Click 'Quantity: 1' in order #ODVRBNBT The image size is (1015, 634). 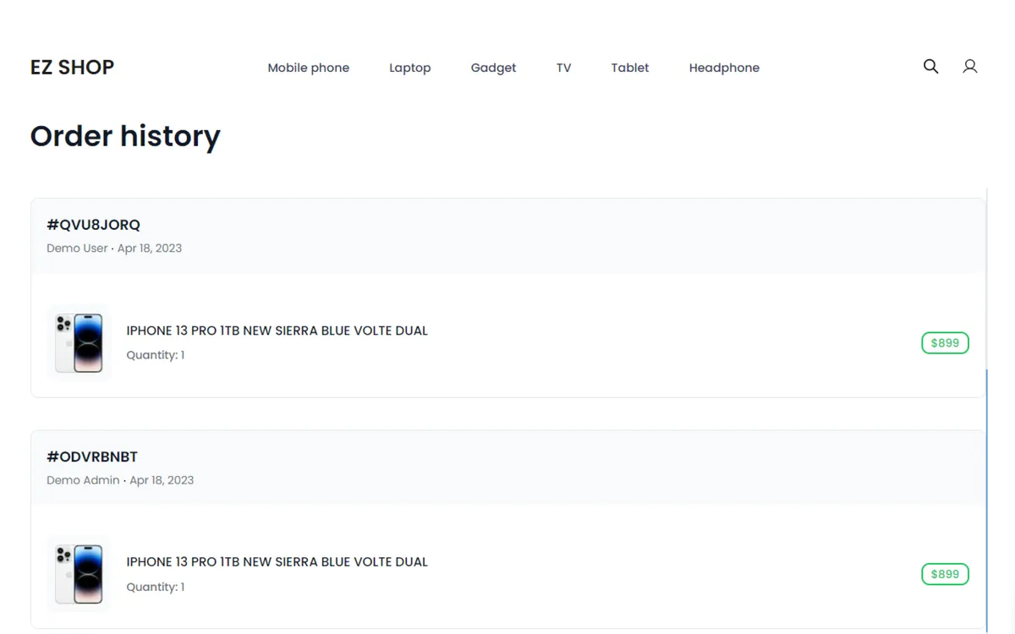(156, 587)
